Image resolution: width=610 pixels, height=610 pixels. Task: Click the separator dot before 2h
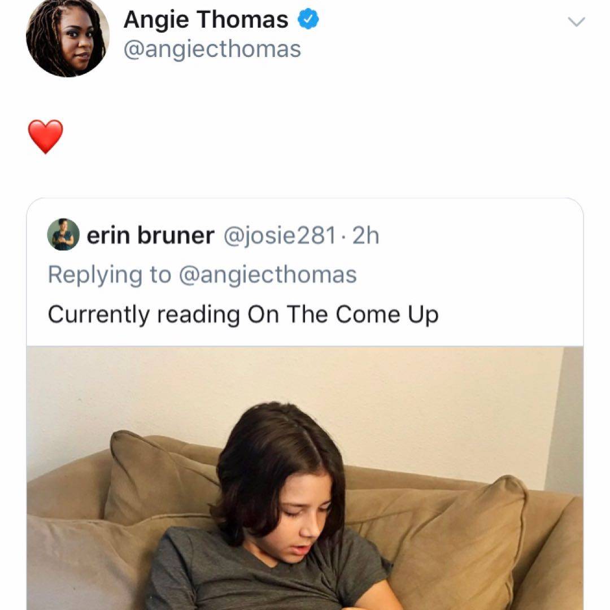[x=344, y=237]
